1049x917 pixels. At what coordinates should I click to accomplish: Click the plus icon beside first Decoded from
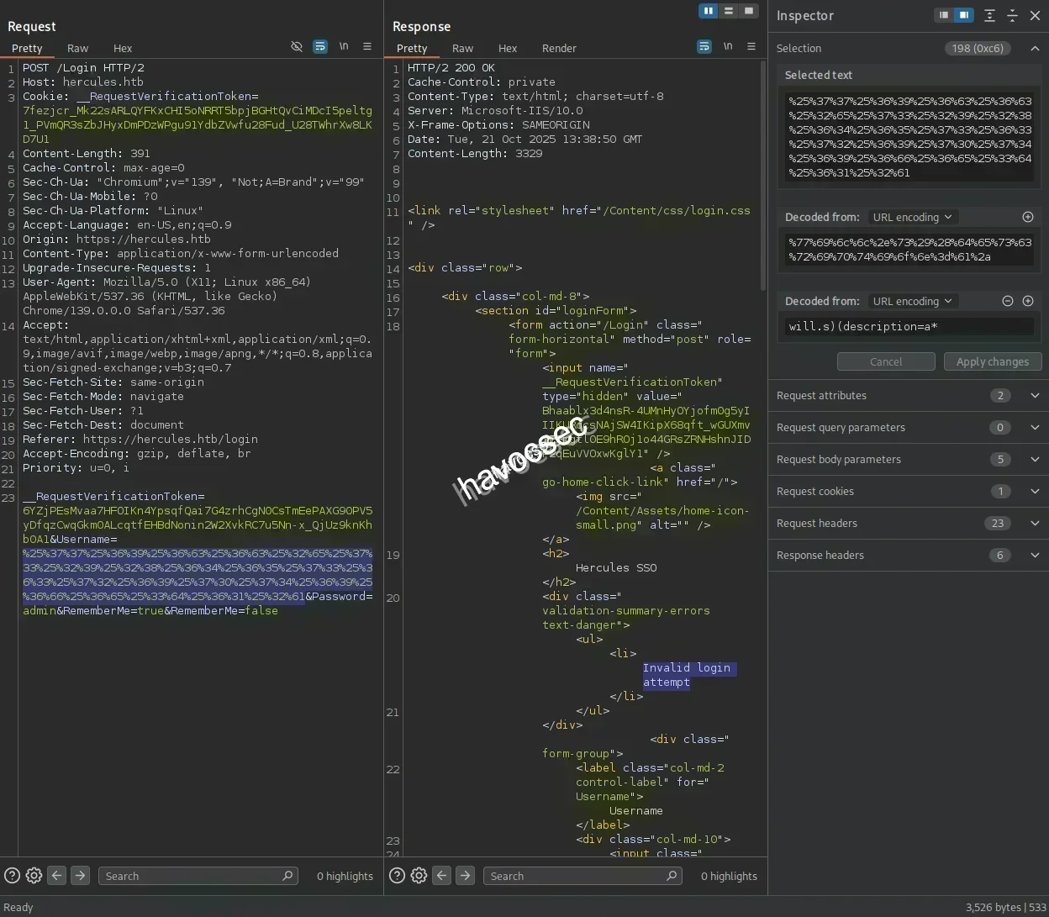click(1027, 217)
